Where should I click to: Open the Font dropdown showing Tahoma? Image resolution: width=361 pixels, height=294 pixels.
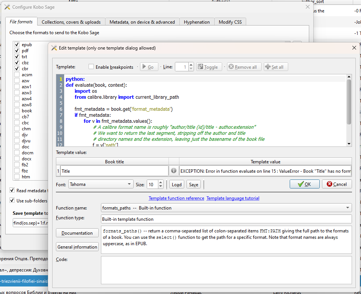[x=101, y=184]
